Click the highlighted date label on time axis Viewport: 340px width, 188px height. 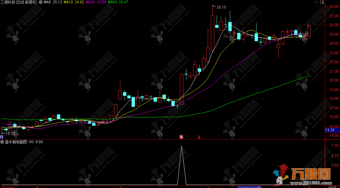pyautogui.click(x=249, y=187)
